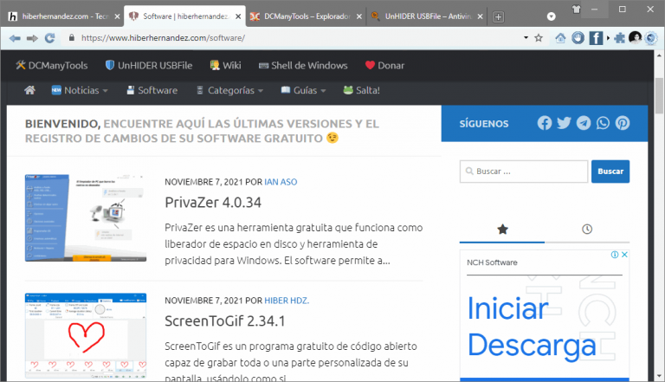
Task: Expand the Categorías dropdown menu
Action: click(229, 90)
